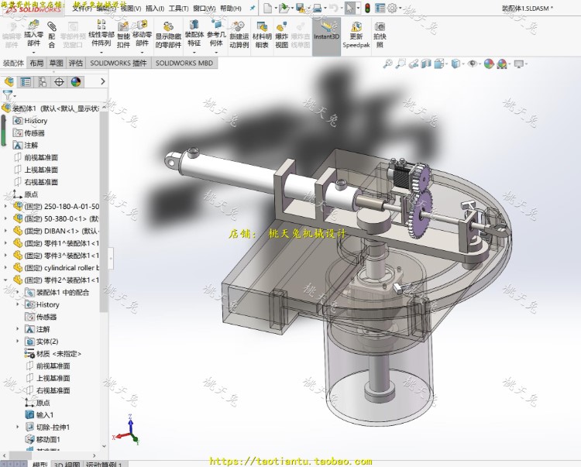581x467 pixels.
Task: Click the Open file icon
Action: [284, 8]
